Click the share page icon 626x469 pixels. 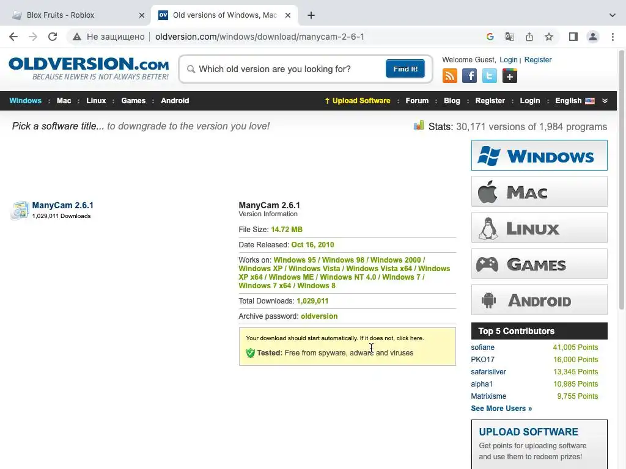[x=529, y=37]
